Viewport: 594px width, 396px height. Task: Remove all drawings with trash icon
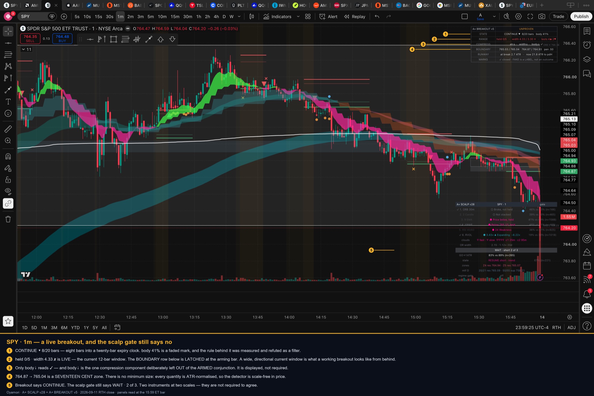pos(8,219)
